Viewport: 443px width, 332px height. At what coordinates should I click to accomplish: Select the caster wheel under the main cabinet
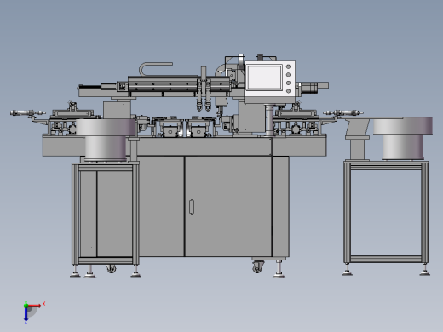[257, 266]
